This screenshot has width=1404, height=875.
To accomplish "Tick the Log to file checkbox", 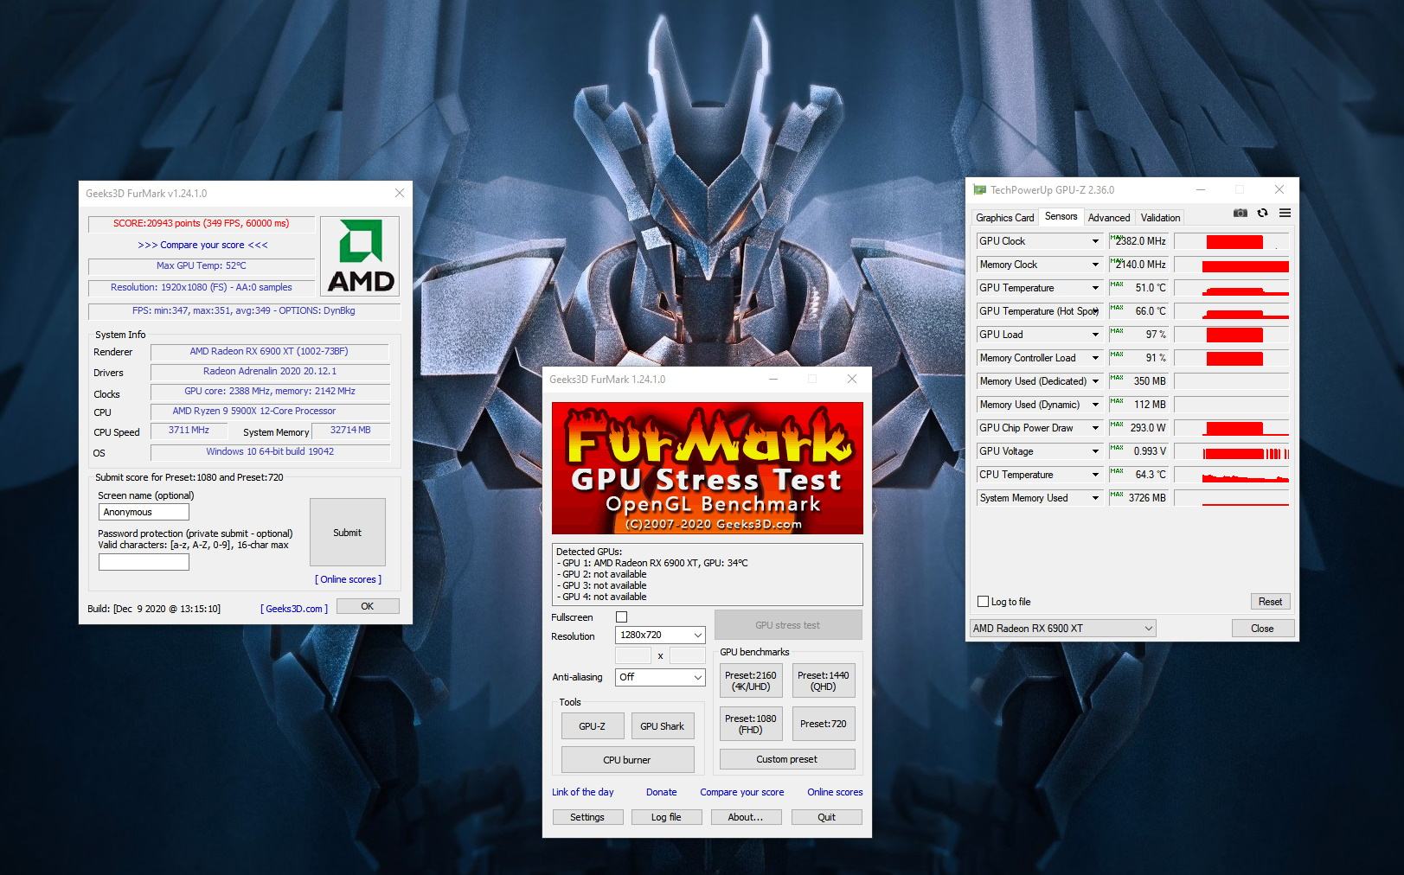I will coord(983,602).
